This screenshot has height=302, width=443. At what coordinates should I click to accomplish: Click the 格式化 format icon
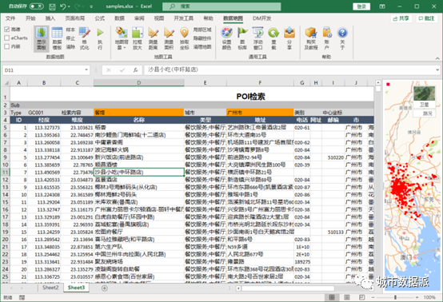(85, 38)
